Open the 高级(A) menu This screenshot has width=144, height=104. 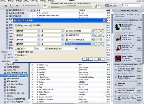[43, 1]
